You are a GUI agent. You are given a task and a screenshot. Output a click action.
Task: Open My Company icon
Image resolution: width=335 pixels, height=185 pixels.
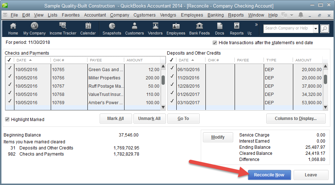click(35, 29)
